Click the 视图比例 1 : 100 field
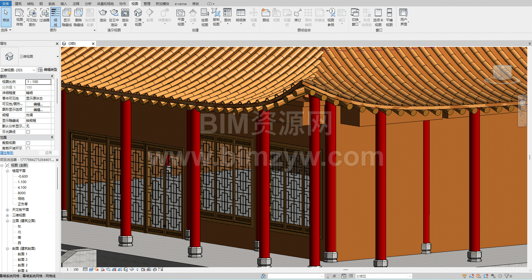The height and width of the screenshot is (280, 532). (x=38, y=82)
